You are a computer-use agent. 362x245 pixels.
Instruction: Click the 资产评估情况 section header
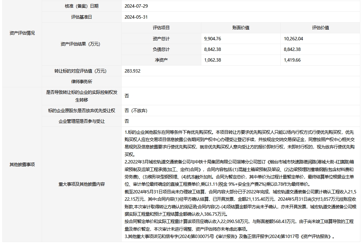click(22, 33)
